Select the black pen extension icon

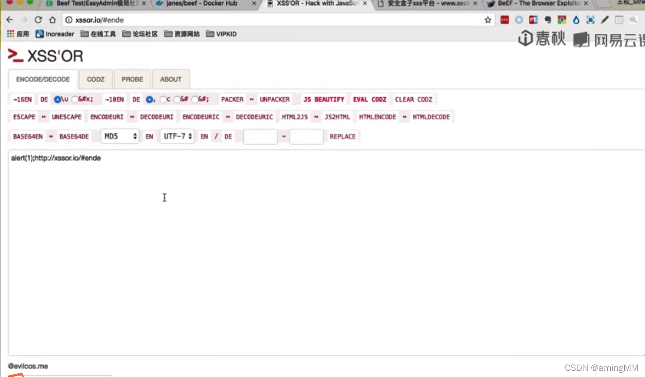[x=605, y=20]
